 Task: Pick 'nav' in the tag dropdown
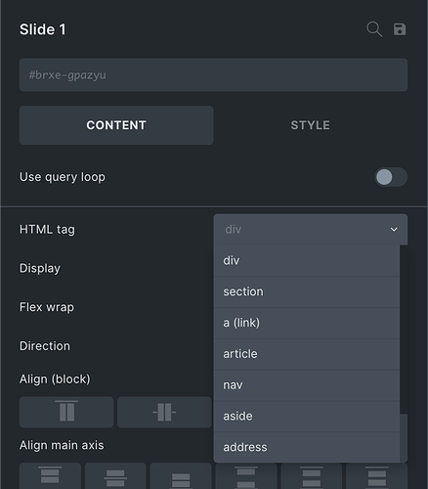(307, 385)
